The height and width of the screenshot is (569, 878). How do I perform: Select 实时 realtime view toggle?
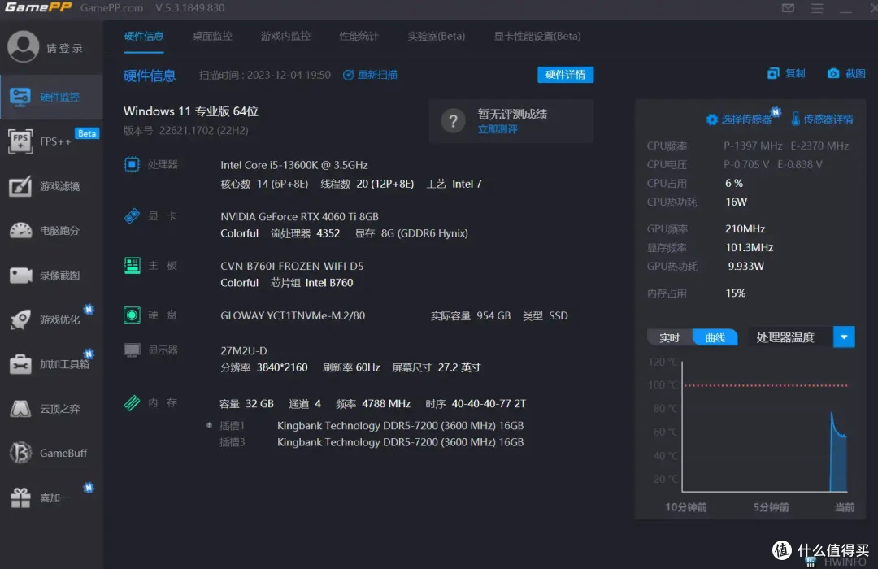tap(670, 337)
